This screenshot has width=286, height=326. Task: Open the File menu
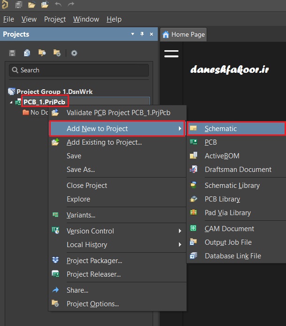point(8,19)
